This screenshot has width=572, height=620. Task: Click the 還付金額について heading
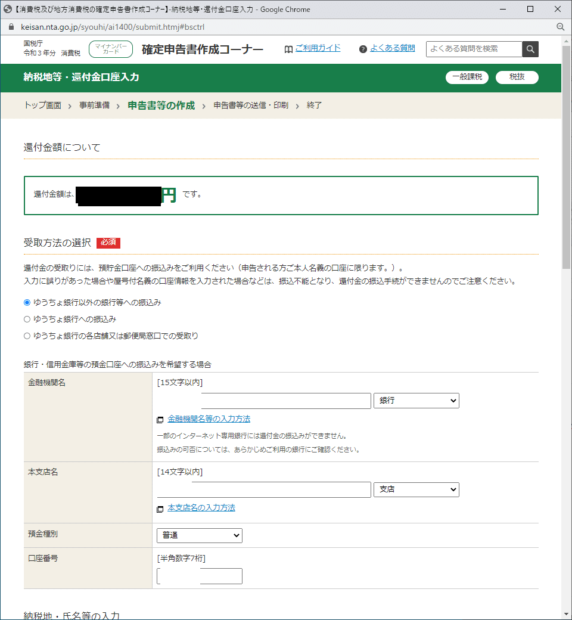click(x=62, y=147)
